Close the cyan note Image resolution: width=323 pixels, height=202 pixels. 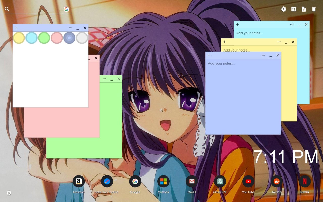click(306, 24)
